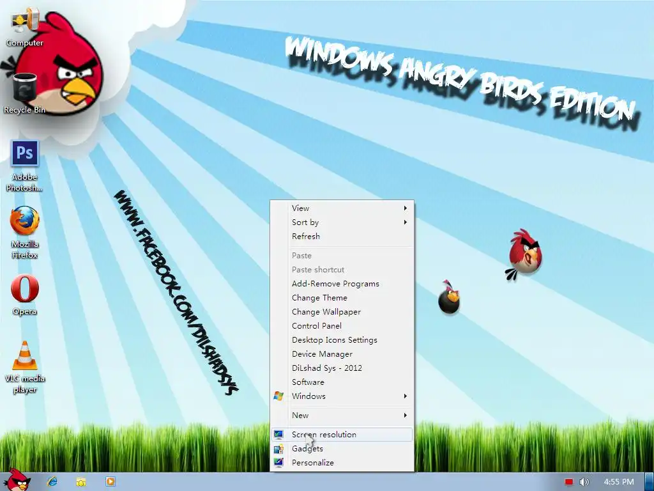Open the Angry Birds Start button
654x491 pixels.
coord(17,480)
